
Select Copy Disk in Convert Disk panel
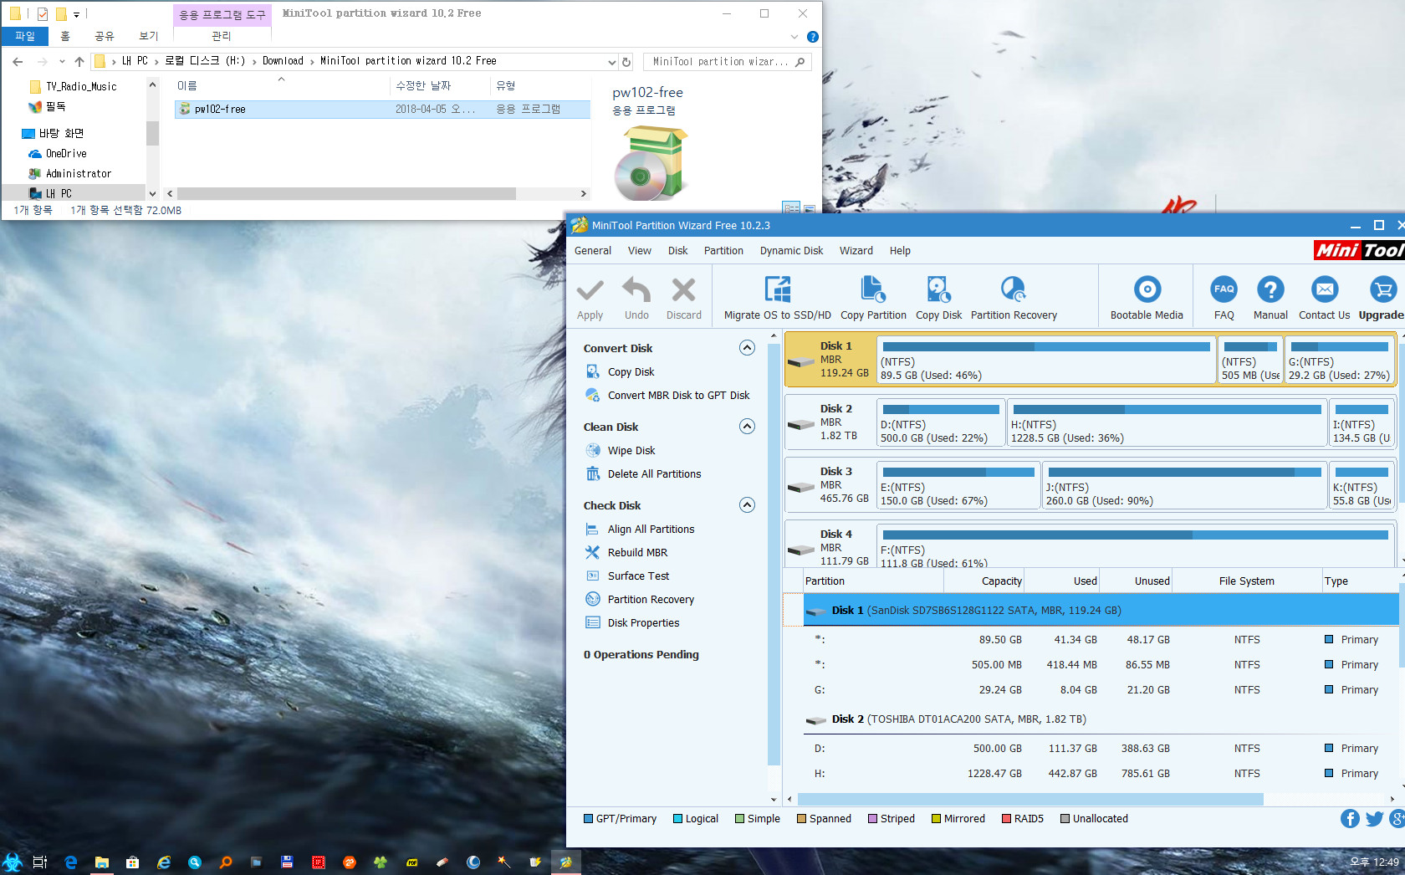pos(631,372)
